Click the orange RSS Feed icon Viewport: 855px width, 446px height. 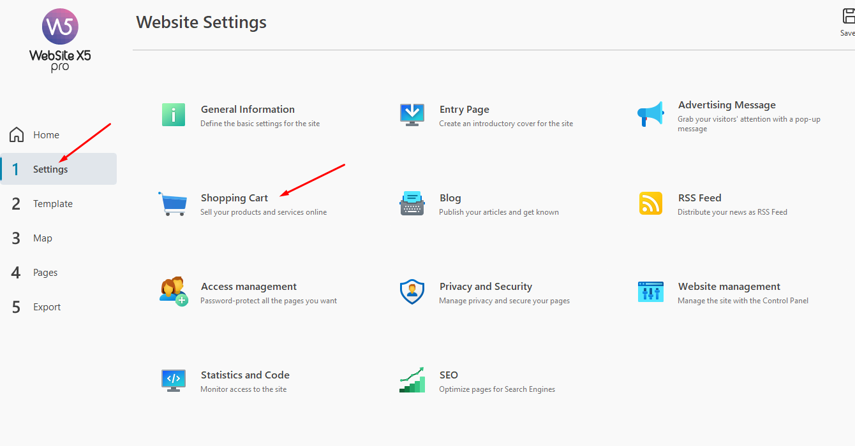(650, 204)
